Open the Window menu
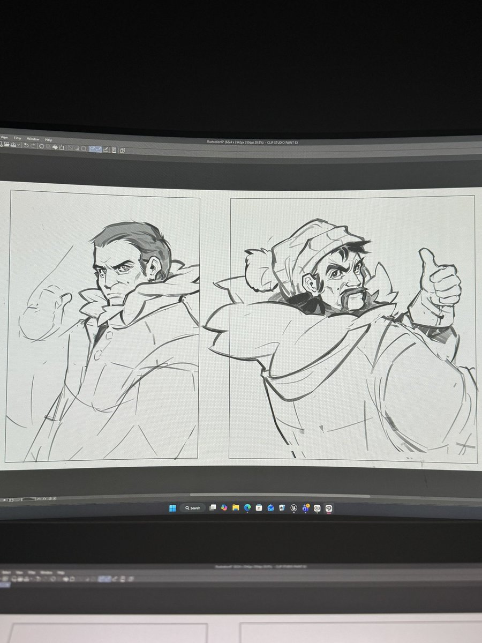 pyautogui.click(x=33, y=139)
